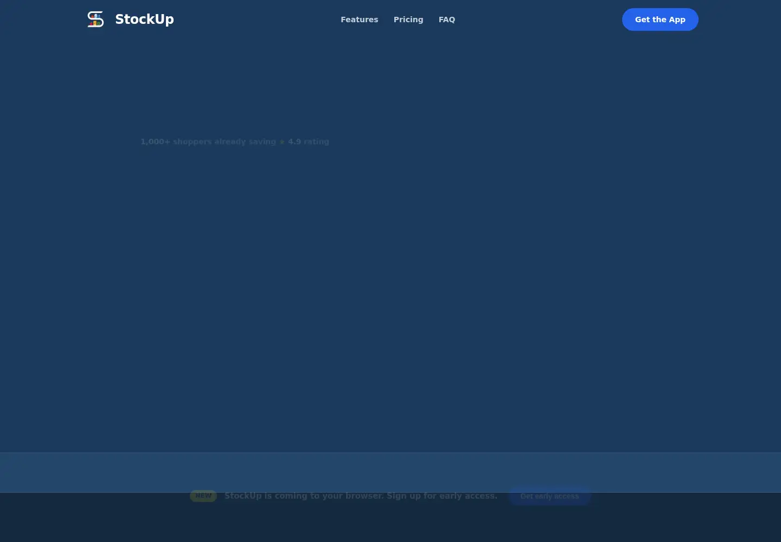Open the Features nav link
Image resolution: width=781 pixels, height=542 pixels.
(359, 20)
